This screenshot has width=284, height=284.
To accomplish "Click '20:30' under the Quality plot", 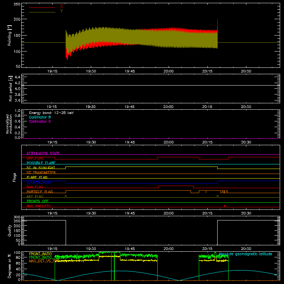I will pos(246,249).
